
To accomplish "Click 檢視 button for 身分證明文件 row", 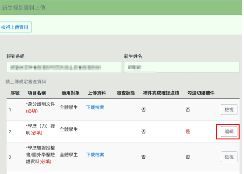I will [x=229, y=110].
